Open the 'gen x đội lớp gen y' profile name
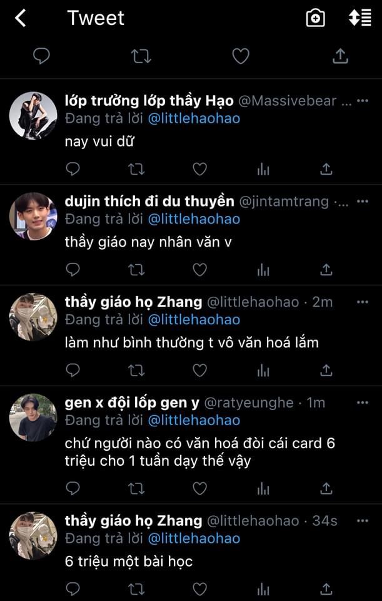382x601 pixels. tap(132, 403)
